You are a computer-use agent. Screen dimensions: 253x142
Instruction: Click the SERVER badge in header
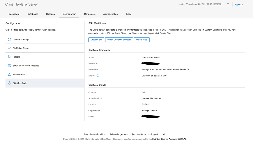tap(217, 4)
